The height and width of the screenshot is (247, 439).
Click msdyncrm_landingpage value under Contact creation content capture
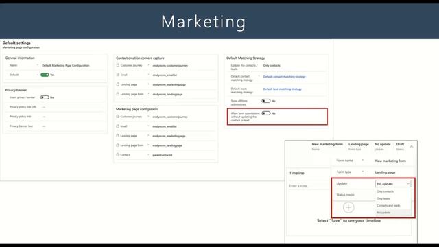(x=167, y=95)
